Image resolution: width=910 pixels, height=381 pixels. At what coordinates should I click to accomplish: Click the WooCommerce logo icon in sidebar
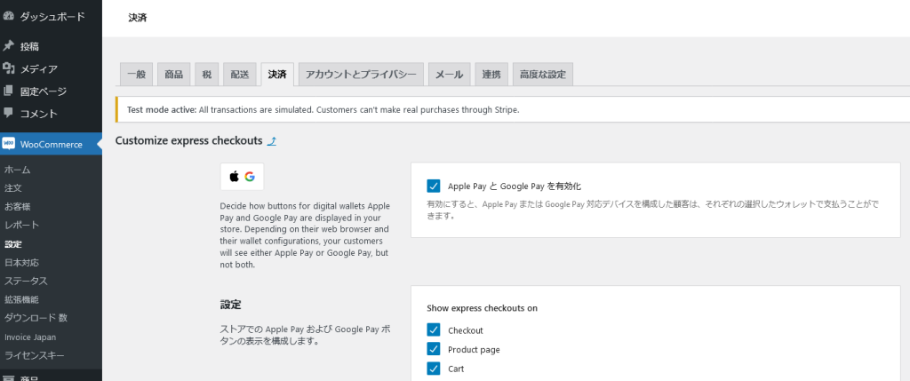pos(9,144)
